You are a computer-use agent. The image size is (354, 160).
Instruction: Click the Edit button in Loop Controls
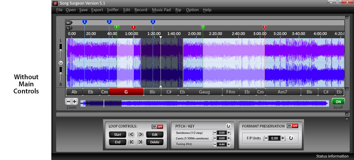coord(155,135)
